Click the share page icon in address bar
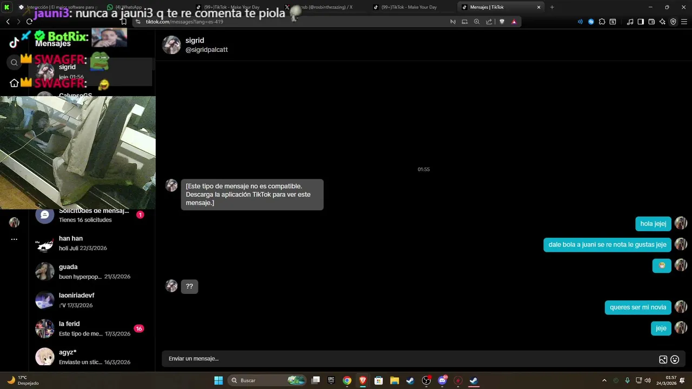The height and width of the screenshot is (389, 692). 489,22
